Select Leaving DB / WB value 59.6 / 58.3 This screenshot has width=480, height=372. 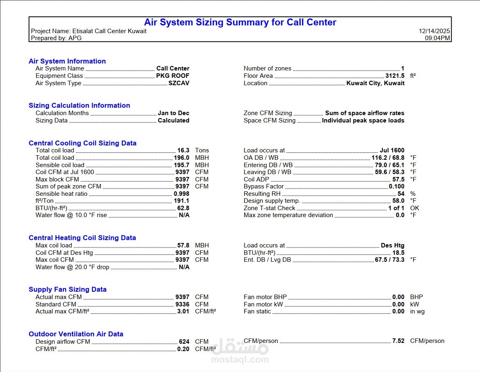click(390, 172)
